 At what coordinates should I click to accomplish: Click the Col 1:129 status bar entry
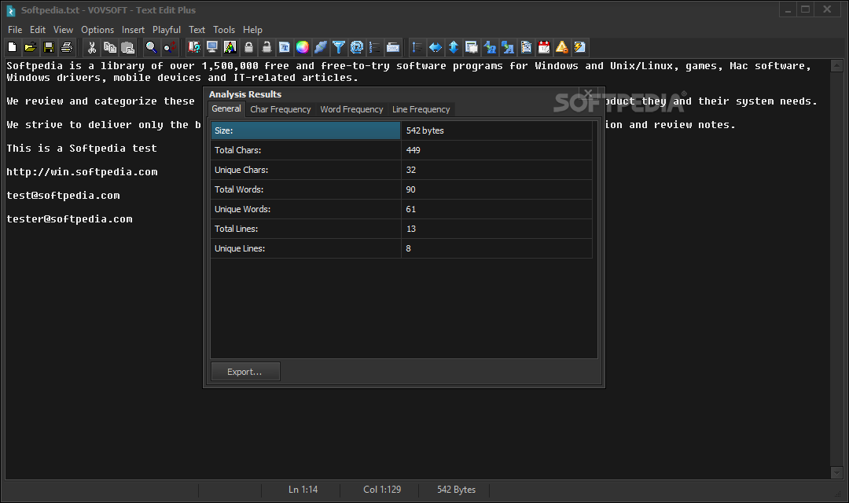[382, 490]
